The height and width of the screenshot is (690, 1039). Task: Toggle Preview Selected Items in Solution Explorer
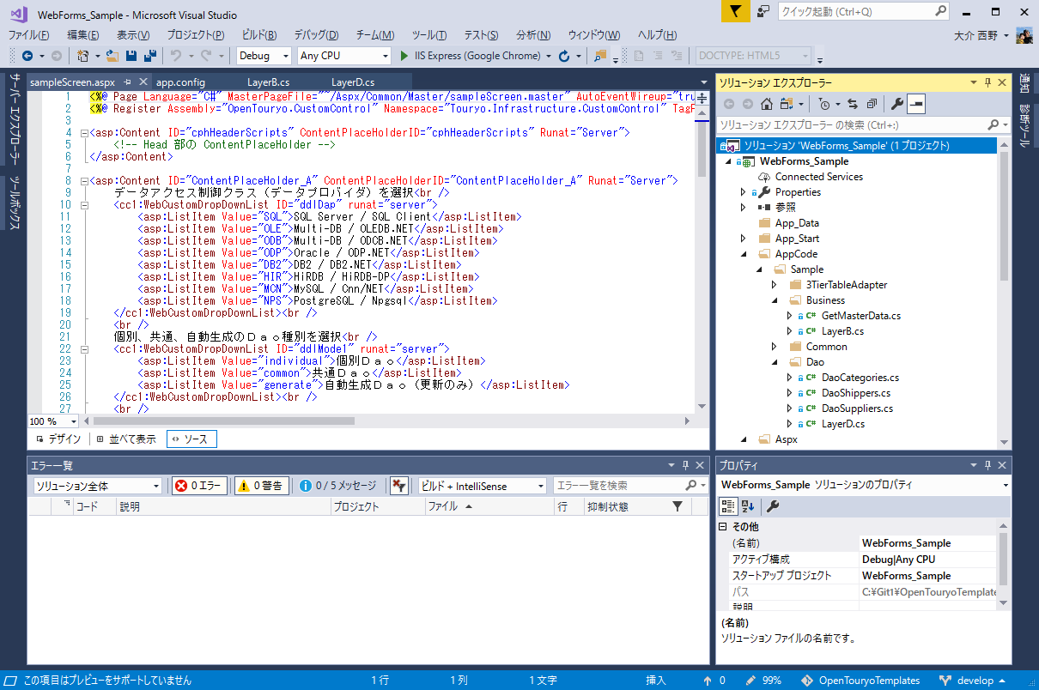coord(916,104)
